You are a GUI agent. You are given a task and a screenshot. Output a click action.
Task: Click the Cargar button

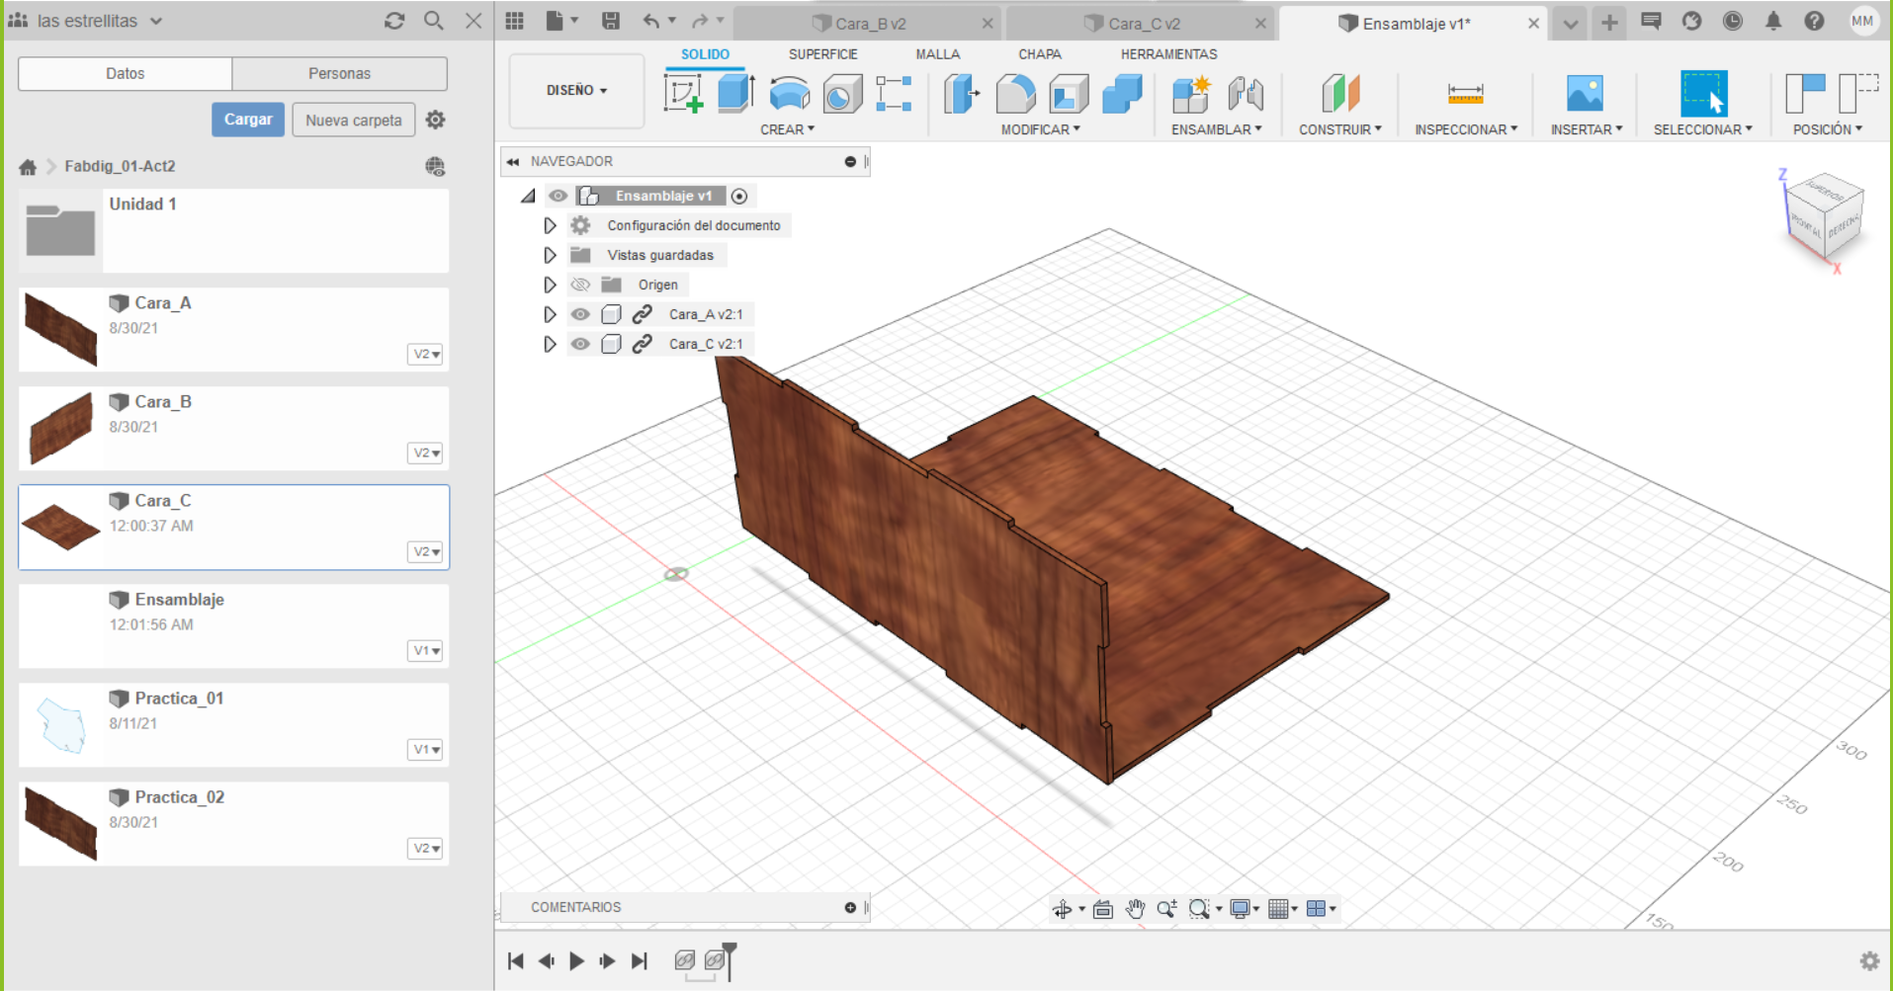[x=248, y=120]
